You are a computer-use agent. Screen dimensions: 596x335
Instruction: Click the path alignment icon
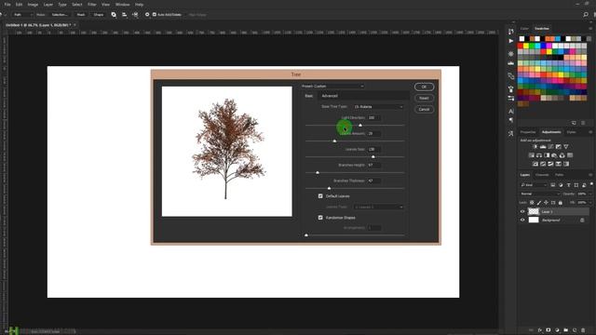coord(124,15)
